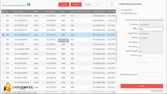Click the Export button
Viewport: 167px width, 94px height.
click(76, 5)
